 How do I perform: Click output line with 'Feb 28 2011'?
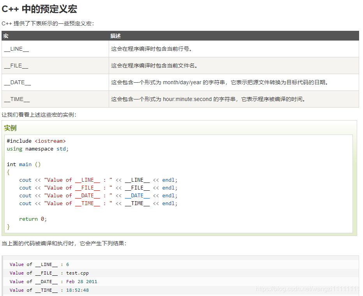(53, 282)
